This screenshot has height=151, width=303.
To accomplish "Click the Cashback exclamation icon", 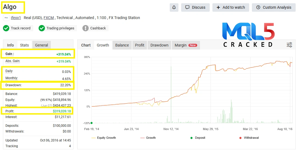I will 86,28.
